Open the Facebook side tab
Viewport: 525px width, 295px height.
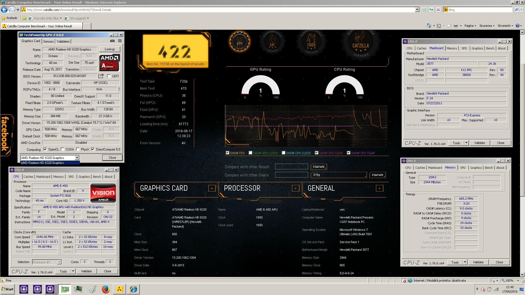click(6, 135)
